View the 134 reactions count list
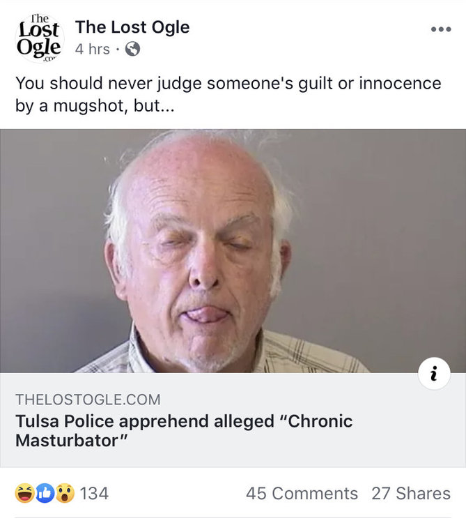466x523 pixels. 94,494
